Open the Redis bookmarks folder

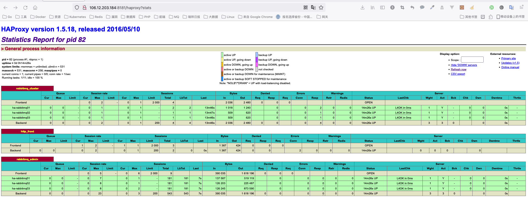tap(96, 17)
